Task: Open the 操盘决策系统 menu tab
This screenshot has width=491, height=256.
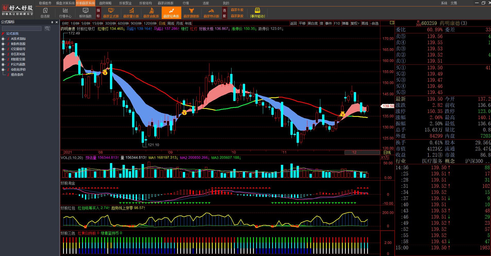Action: click(65, 3)
